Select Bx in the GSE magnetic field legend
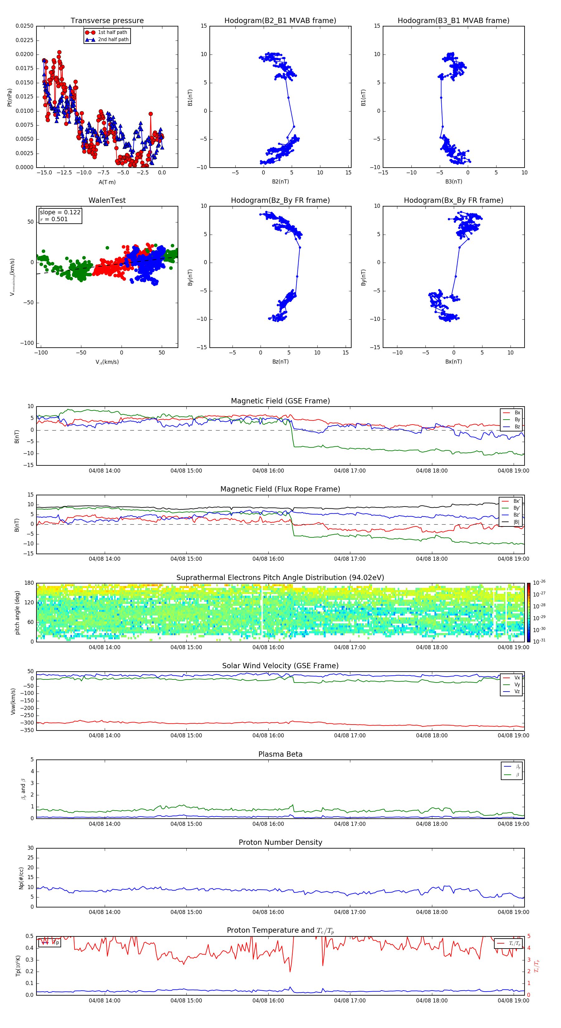The image size is (561, 1028). click(x=511, y=413)
